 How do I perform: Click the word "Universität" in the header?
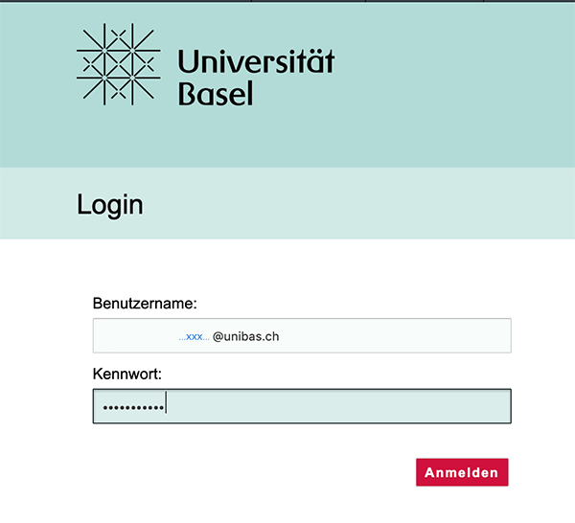click(256, 62)
